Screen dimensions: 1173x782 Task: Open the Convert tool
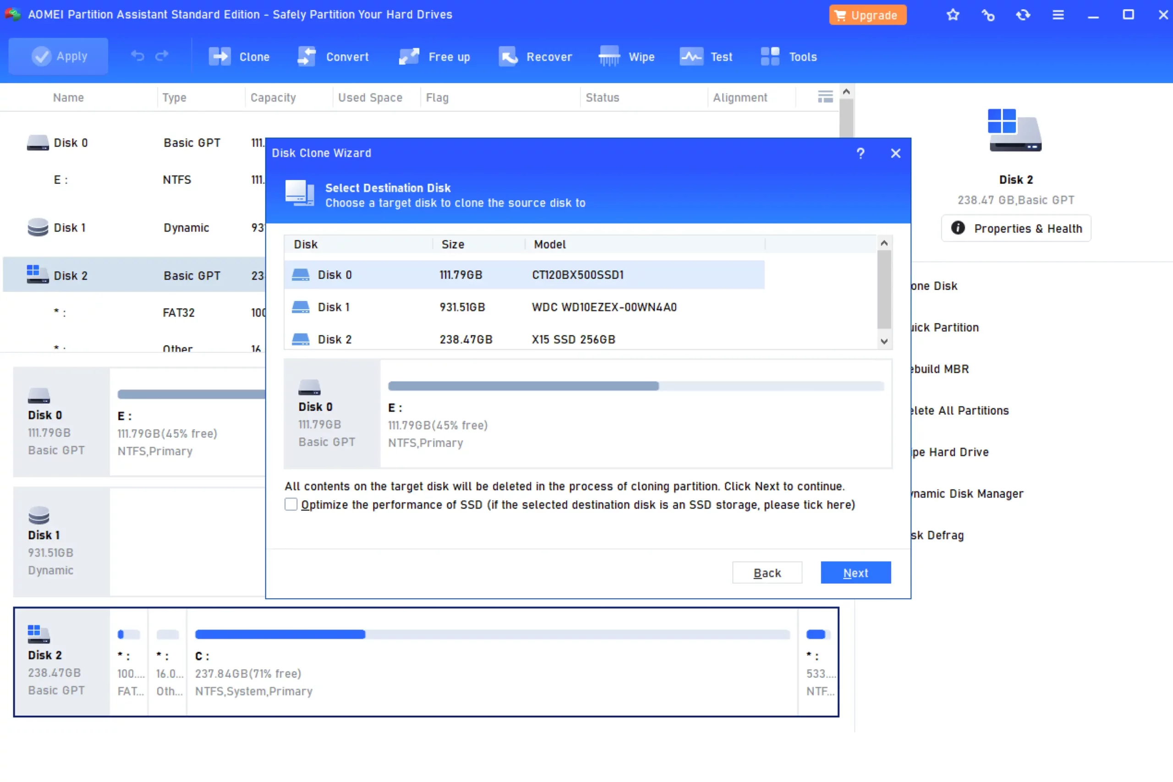pyautogui.click(x=307, y=56)
